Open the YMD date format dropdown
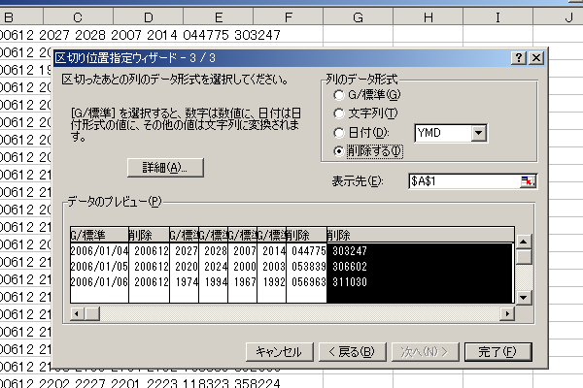583x388 pixels. click(x=478, y=133)
